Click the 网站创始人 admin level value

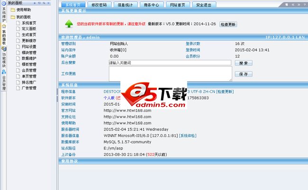(x=119, y=43)
